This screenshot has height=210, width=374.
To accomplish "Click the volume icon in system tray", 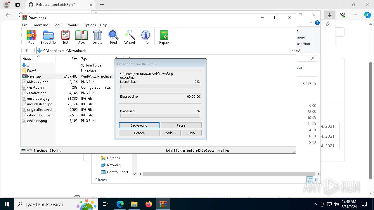I will point(336,204).
